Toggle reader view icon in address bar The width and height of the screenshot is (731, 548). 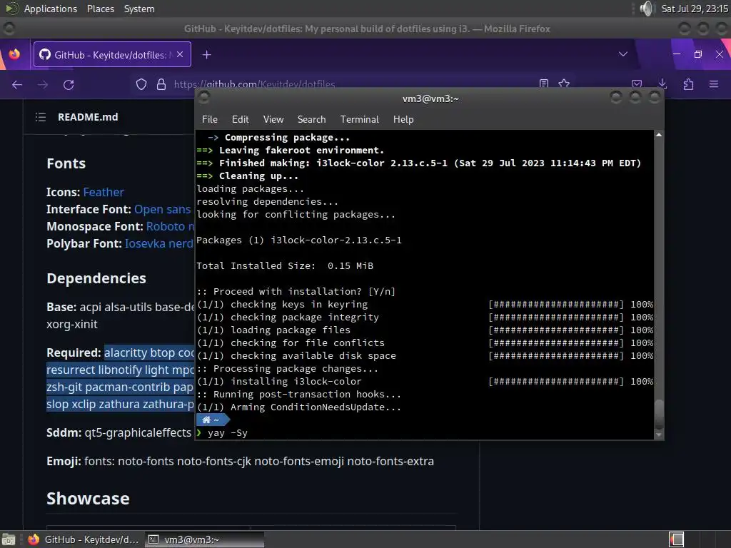click(x=543, y=83)
